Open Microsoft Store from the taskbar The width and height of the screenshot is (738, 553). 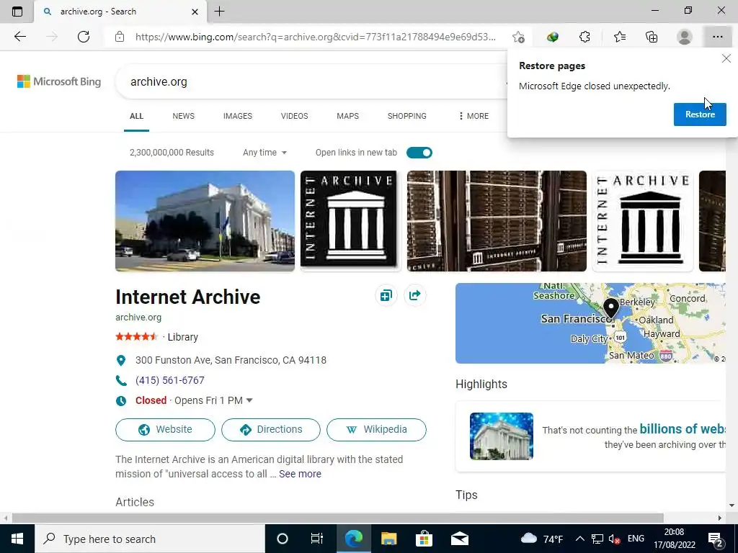point(424,539)
